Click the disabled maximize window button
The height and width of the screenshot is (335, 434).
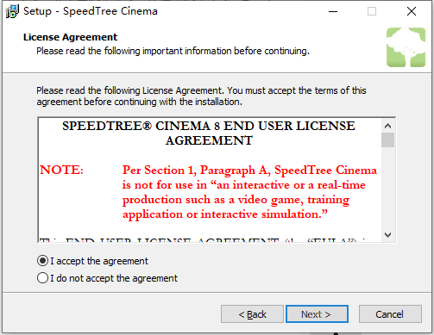pos(372,11)
